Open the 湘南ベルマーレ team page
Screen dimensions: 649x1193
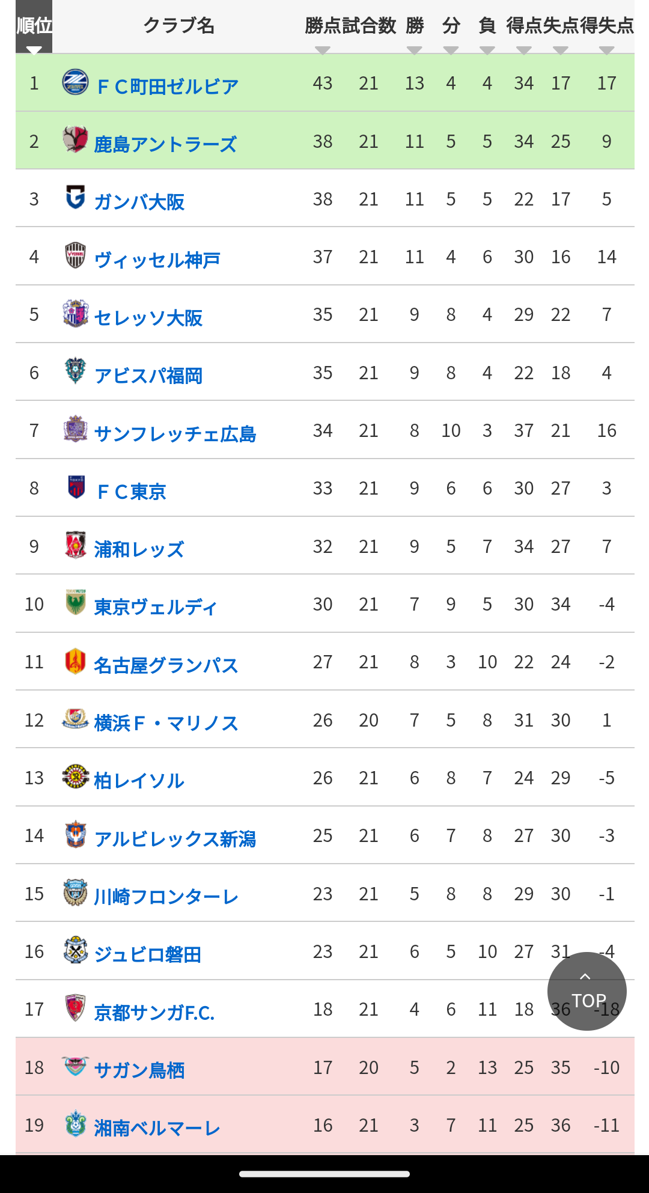coord(157,1128)
